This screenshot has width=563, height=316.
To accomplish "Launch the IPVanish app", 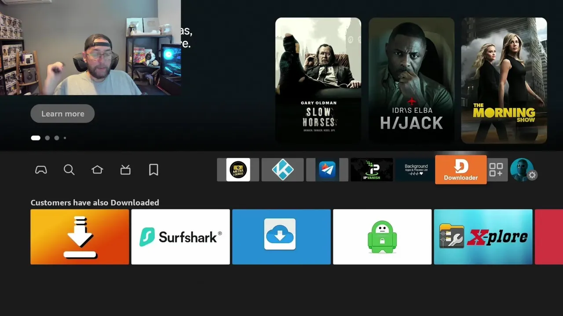I will (x=372, y=170).
